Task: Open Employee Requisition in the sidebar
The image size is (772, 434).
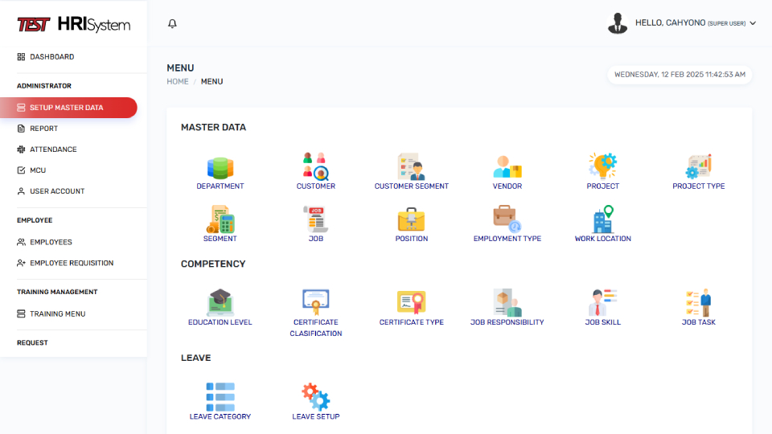Action: click(71, 263)
